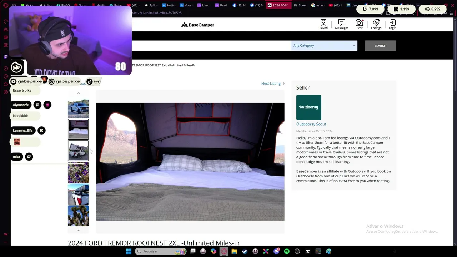The width and height of the screenshot is (457, 257).
Task: Click the search text field
Action: pyautogui.click(x=211, y=46)
